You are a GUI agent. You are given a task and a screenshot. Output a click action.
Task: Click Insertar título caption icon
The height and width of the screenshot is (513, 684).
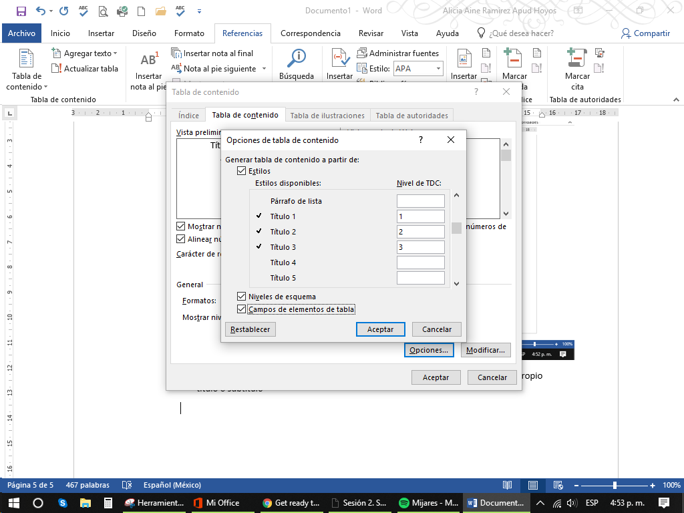[x=464, y=58]
